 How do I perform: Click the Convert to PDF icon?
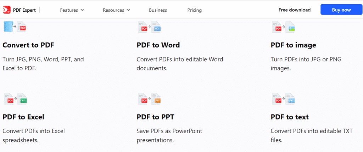pos(15,27)
